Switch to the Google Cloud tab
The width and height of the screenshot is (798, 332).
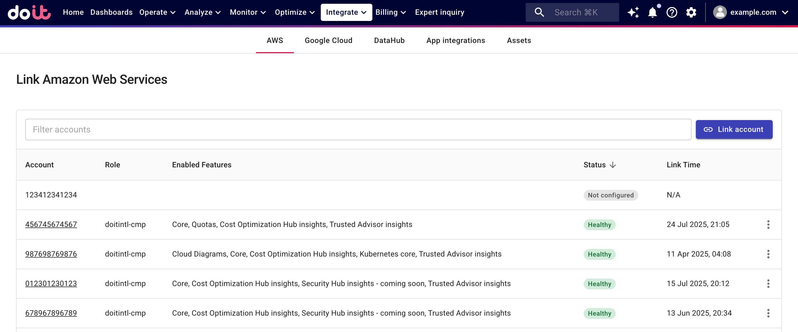tap(328, 41)
